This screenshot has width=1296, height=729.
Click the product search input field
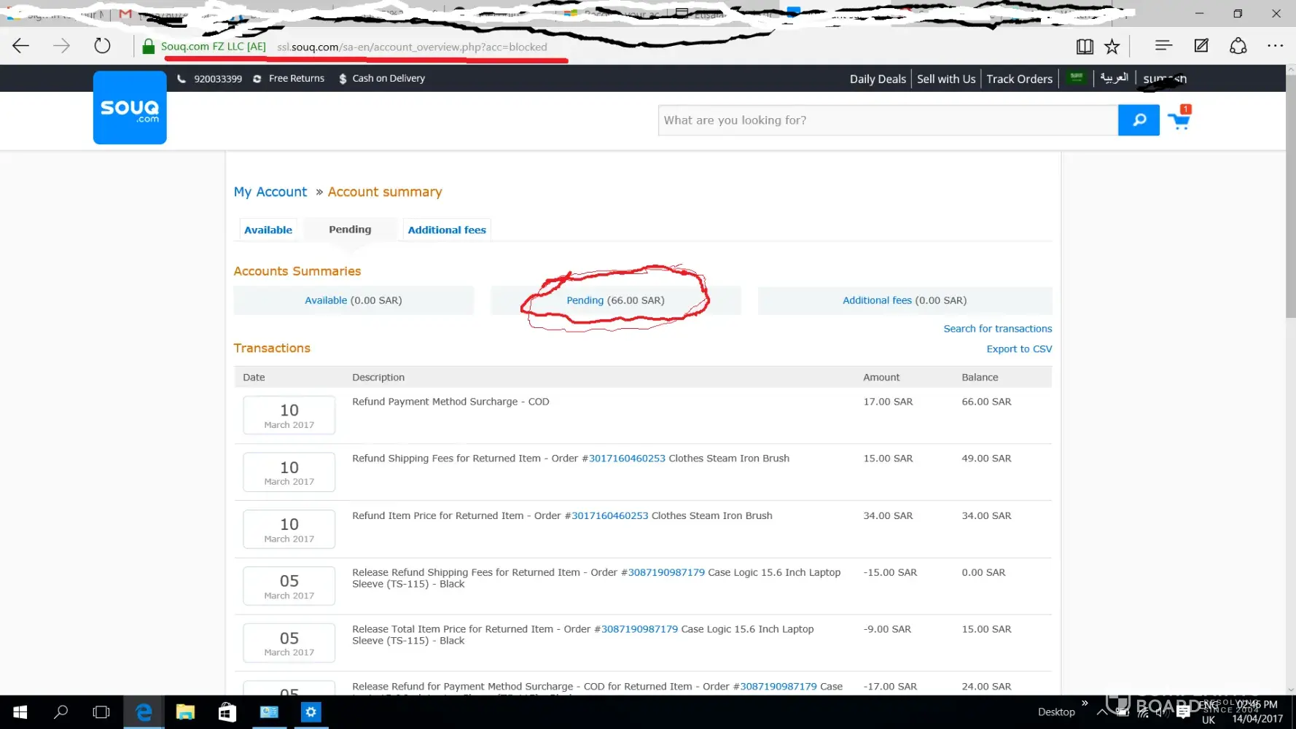click(x=887, y=120)
